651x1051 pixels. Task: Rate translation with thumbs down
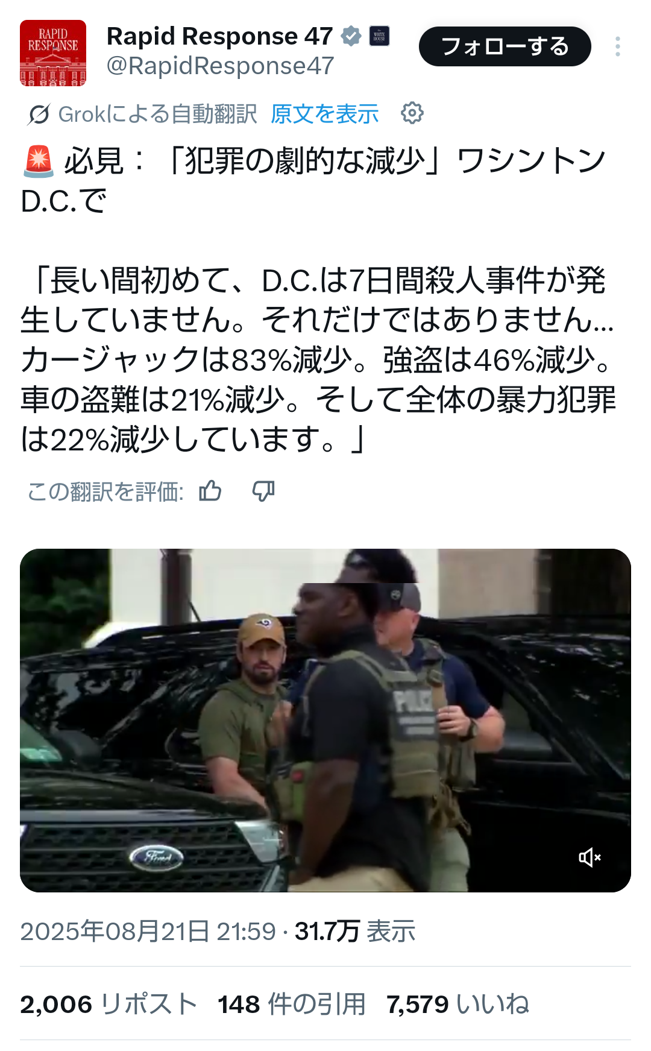pyautogui.click(x=263, y=491)
